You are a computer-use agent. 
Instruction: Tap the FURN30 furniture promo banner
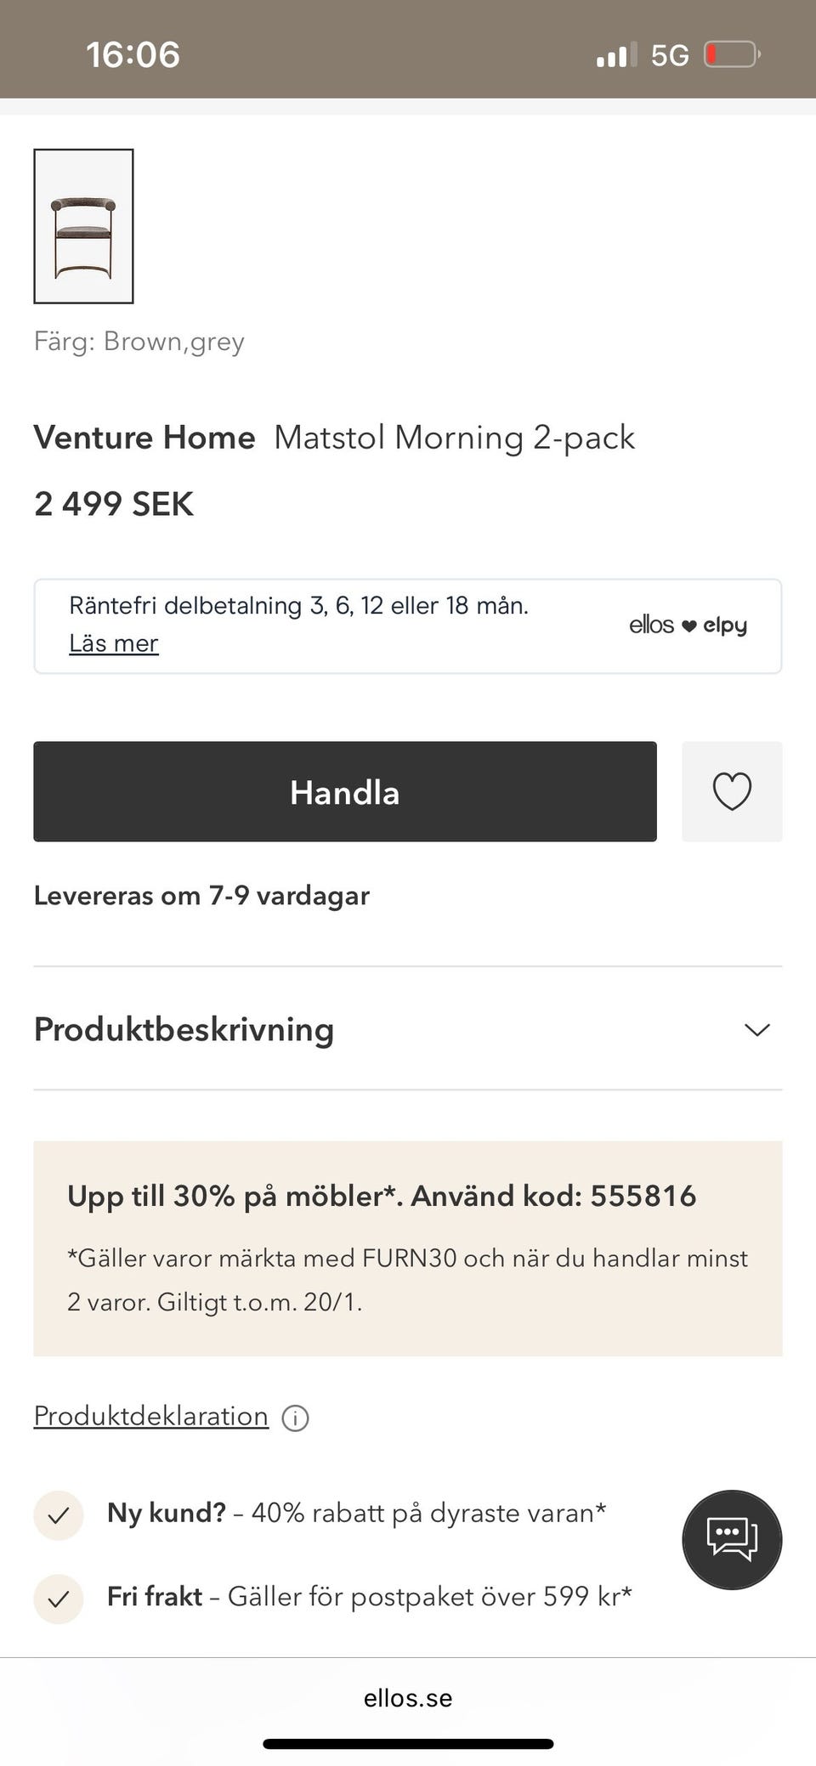coord(408,1248)
